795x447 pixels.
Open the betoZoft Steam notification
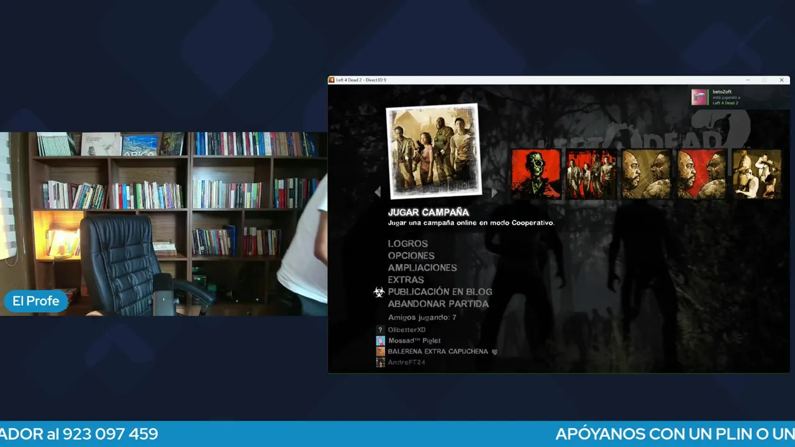click(740, 97)
